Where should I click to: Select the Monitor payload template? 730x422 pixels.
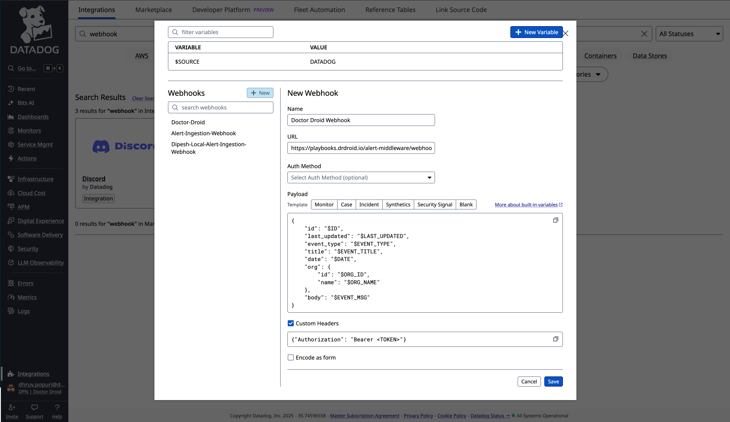pyautogui.click(x=324, y=205)
